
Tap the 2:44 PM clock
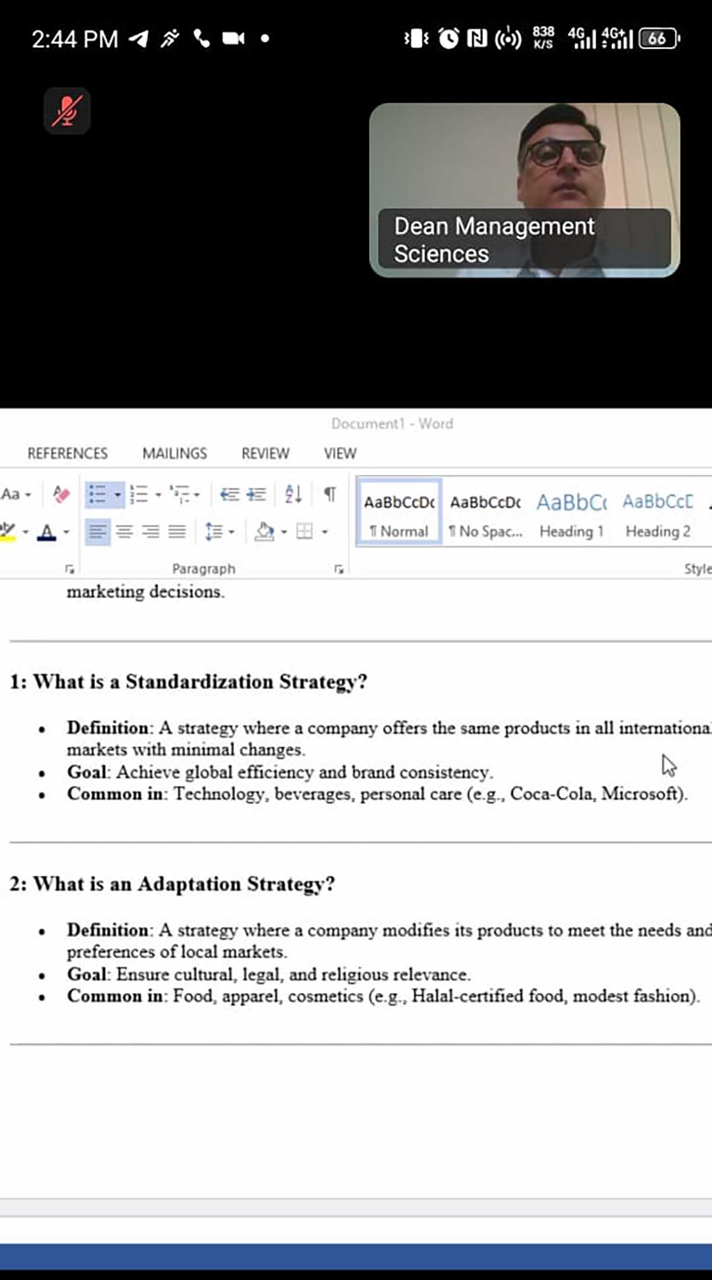75,39
